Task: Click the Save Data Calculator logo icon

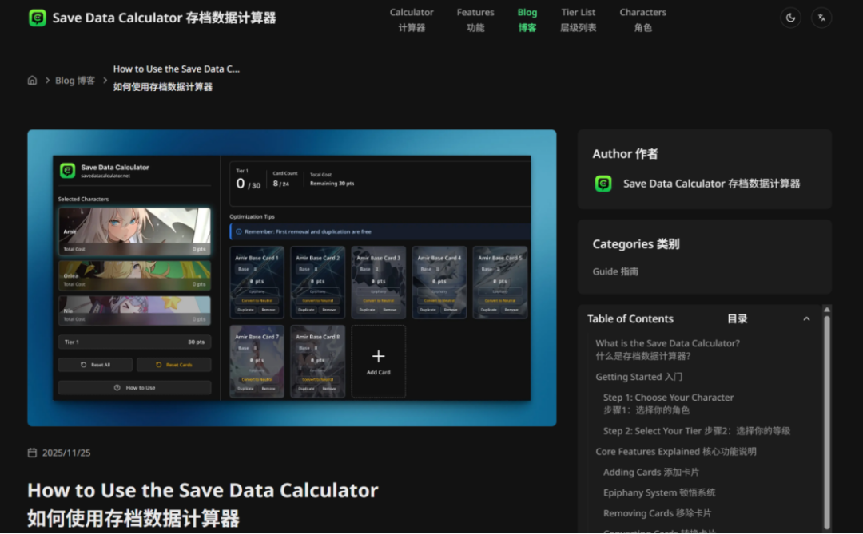Action: pos(38,18)
